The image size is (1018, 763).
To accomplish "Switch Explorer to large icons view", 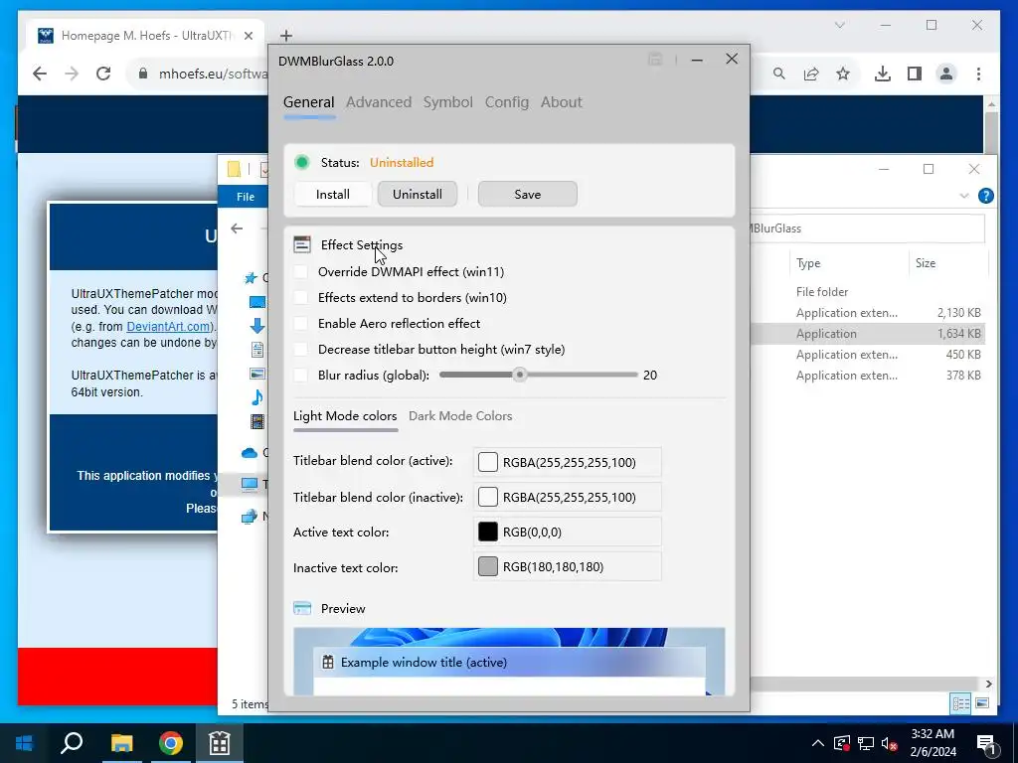I will [981, 703].
